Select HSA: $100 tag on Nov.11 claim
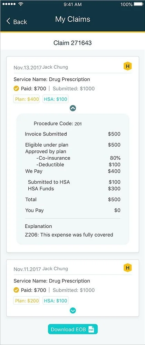The width and height of the screenshot is (145, 345). coord(56,300)
